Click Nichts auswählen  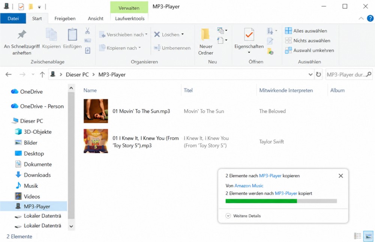click(307, 40)
